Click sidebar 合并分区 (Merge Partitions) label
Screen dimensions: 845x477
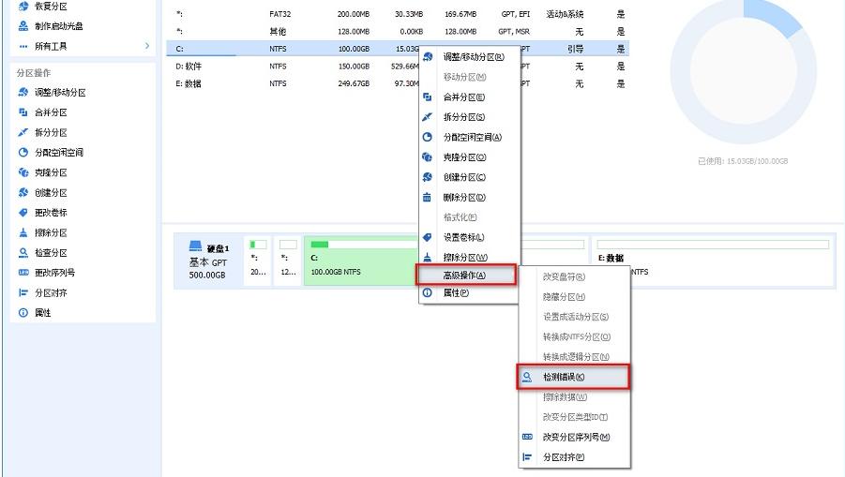point(51,112)
